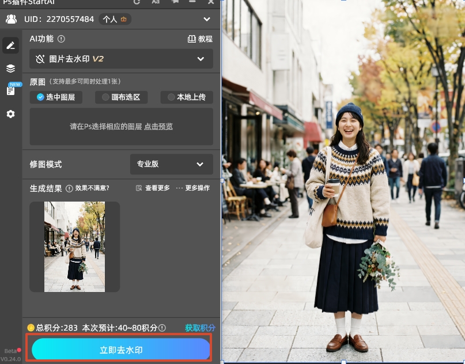Select the edit tool in the left sidebar

[x=10, y=45]
